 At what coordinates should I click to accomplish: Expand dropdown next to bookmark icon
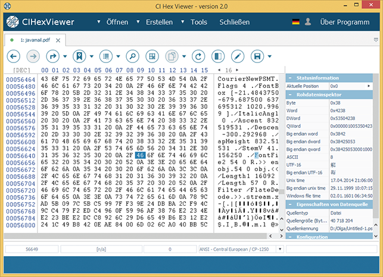pos(92,56)
